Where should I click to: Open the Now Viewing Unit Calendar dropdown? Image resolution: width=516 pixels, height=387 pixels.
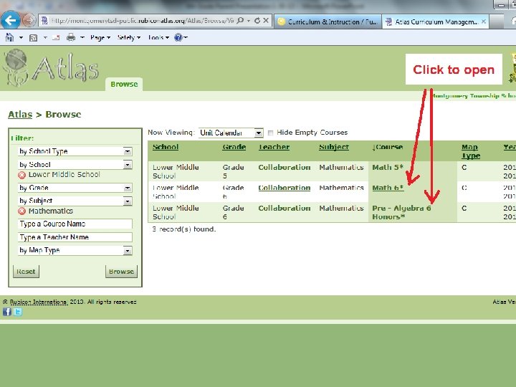click(259, 133)
